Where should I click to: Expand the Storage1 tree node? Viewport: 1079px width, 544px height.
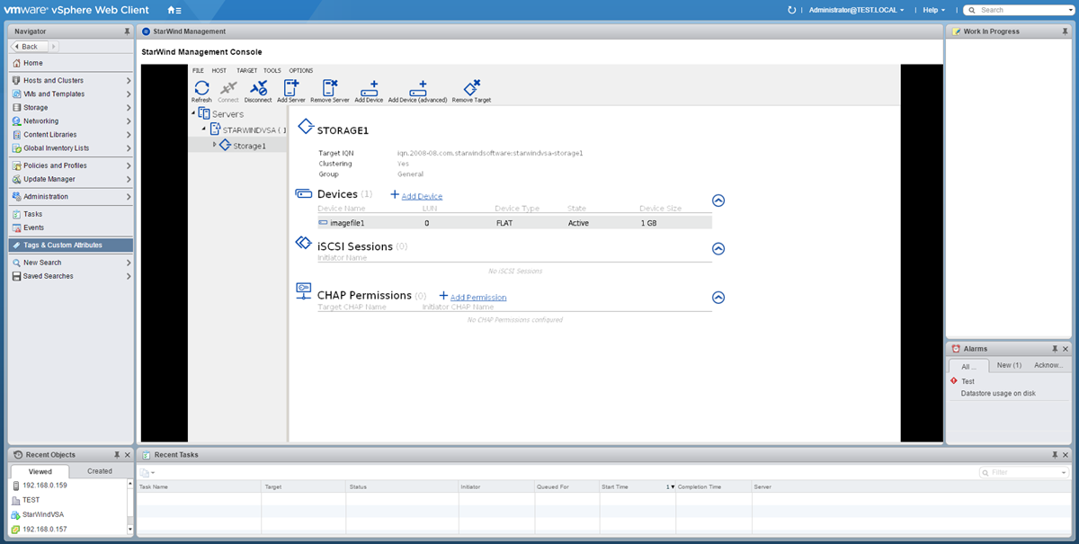pos(215,145)
